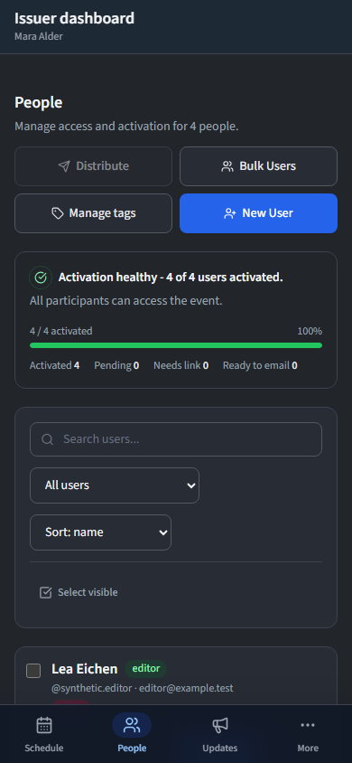Open the People tab label
This screenshot has height=763, width=352.
pos(132,748)
